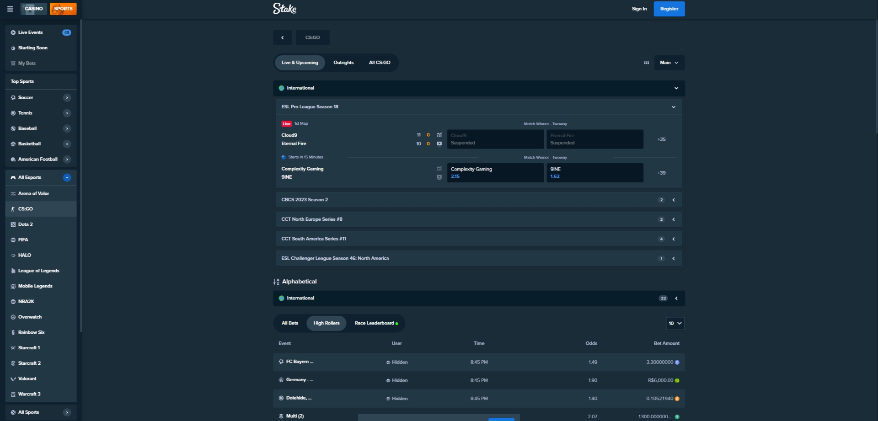Click the Register button
The width and height of the screenshot is (878, 421).
point(669,9)
